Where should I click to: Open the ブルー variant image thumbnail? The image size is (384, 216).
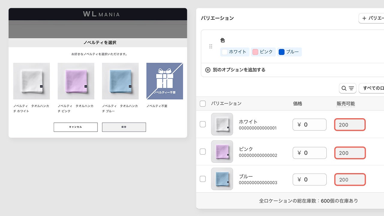(222, 179)
